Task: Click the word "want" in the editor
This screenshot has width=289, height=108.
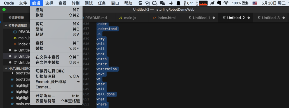Action: pos(101,54)
